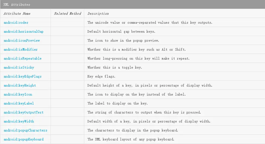Open the android:codes attribute link
This screenshot has height=144, width=265.
(x=16, y=23)
